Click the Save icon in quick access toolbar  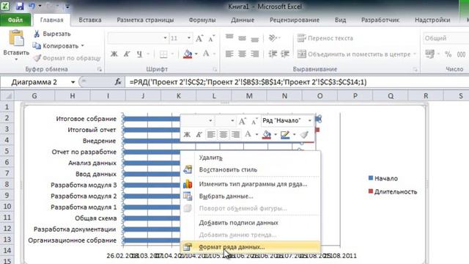pyautogui.click(x=20, y=6)
